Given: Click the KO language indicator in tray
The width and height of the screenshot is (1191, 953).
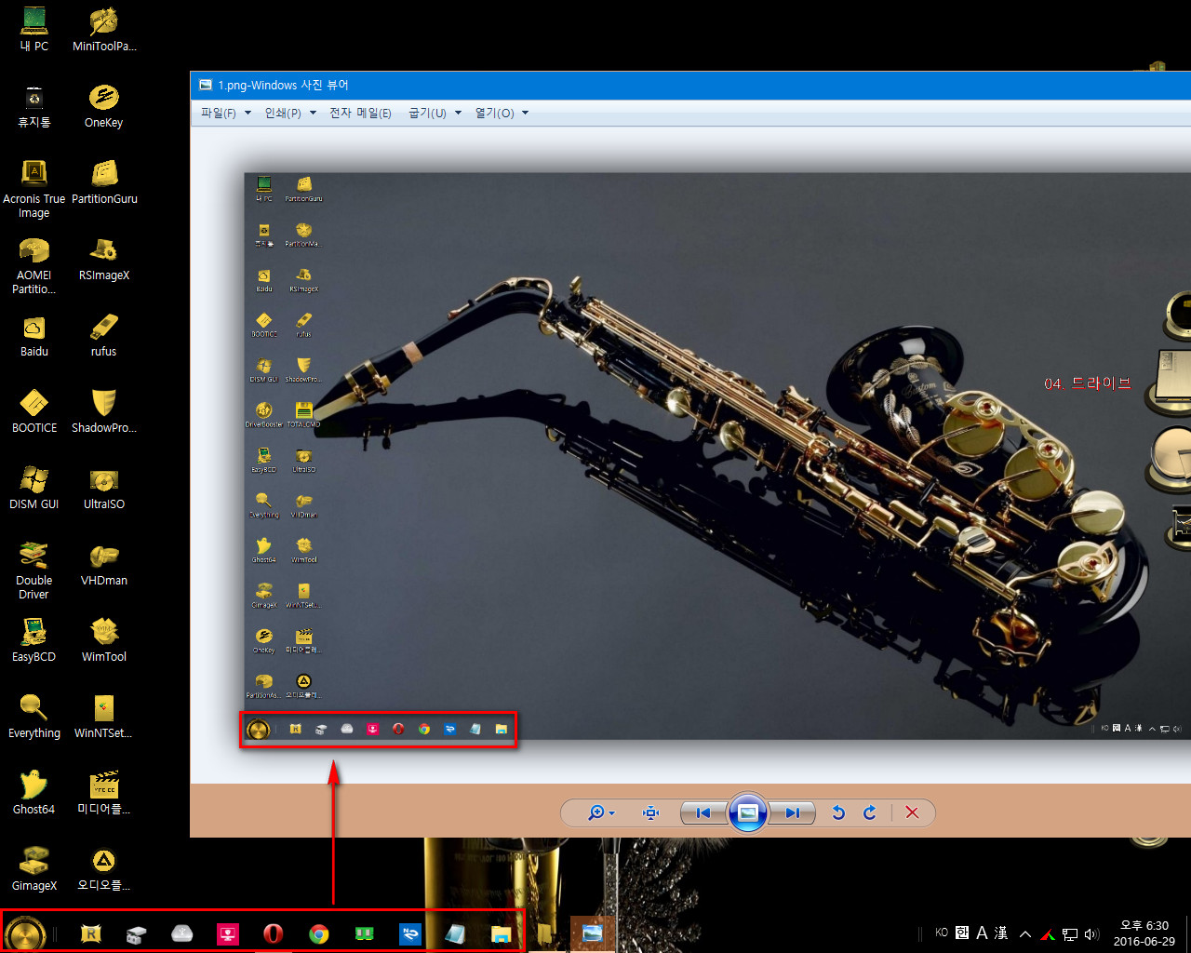Looking at the screenshot, I should pos(942,933).
